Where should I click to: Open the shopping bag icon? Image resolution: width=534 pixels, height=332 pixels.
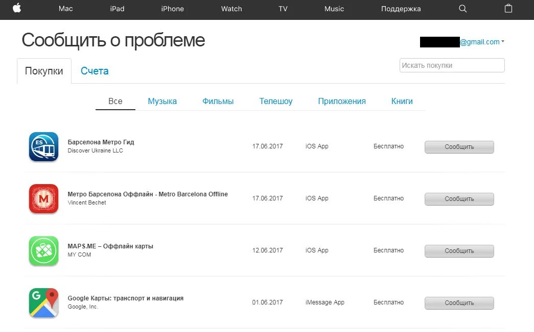click(x=508, y=8)
